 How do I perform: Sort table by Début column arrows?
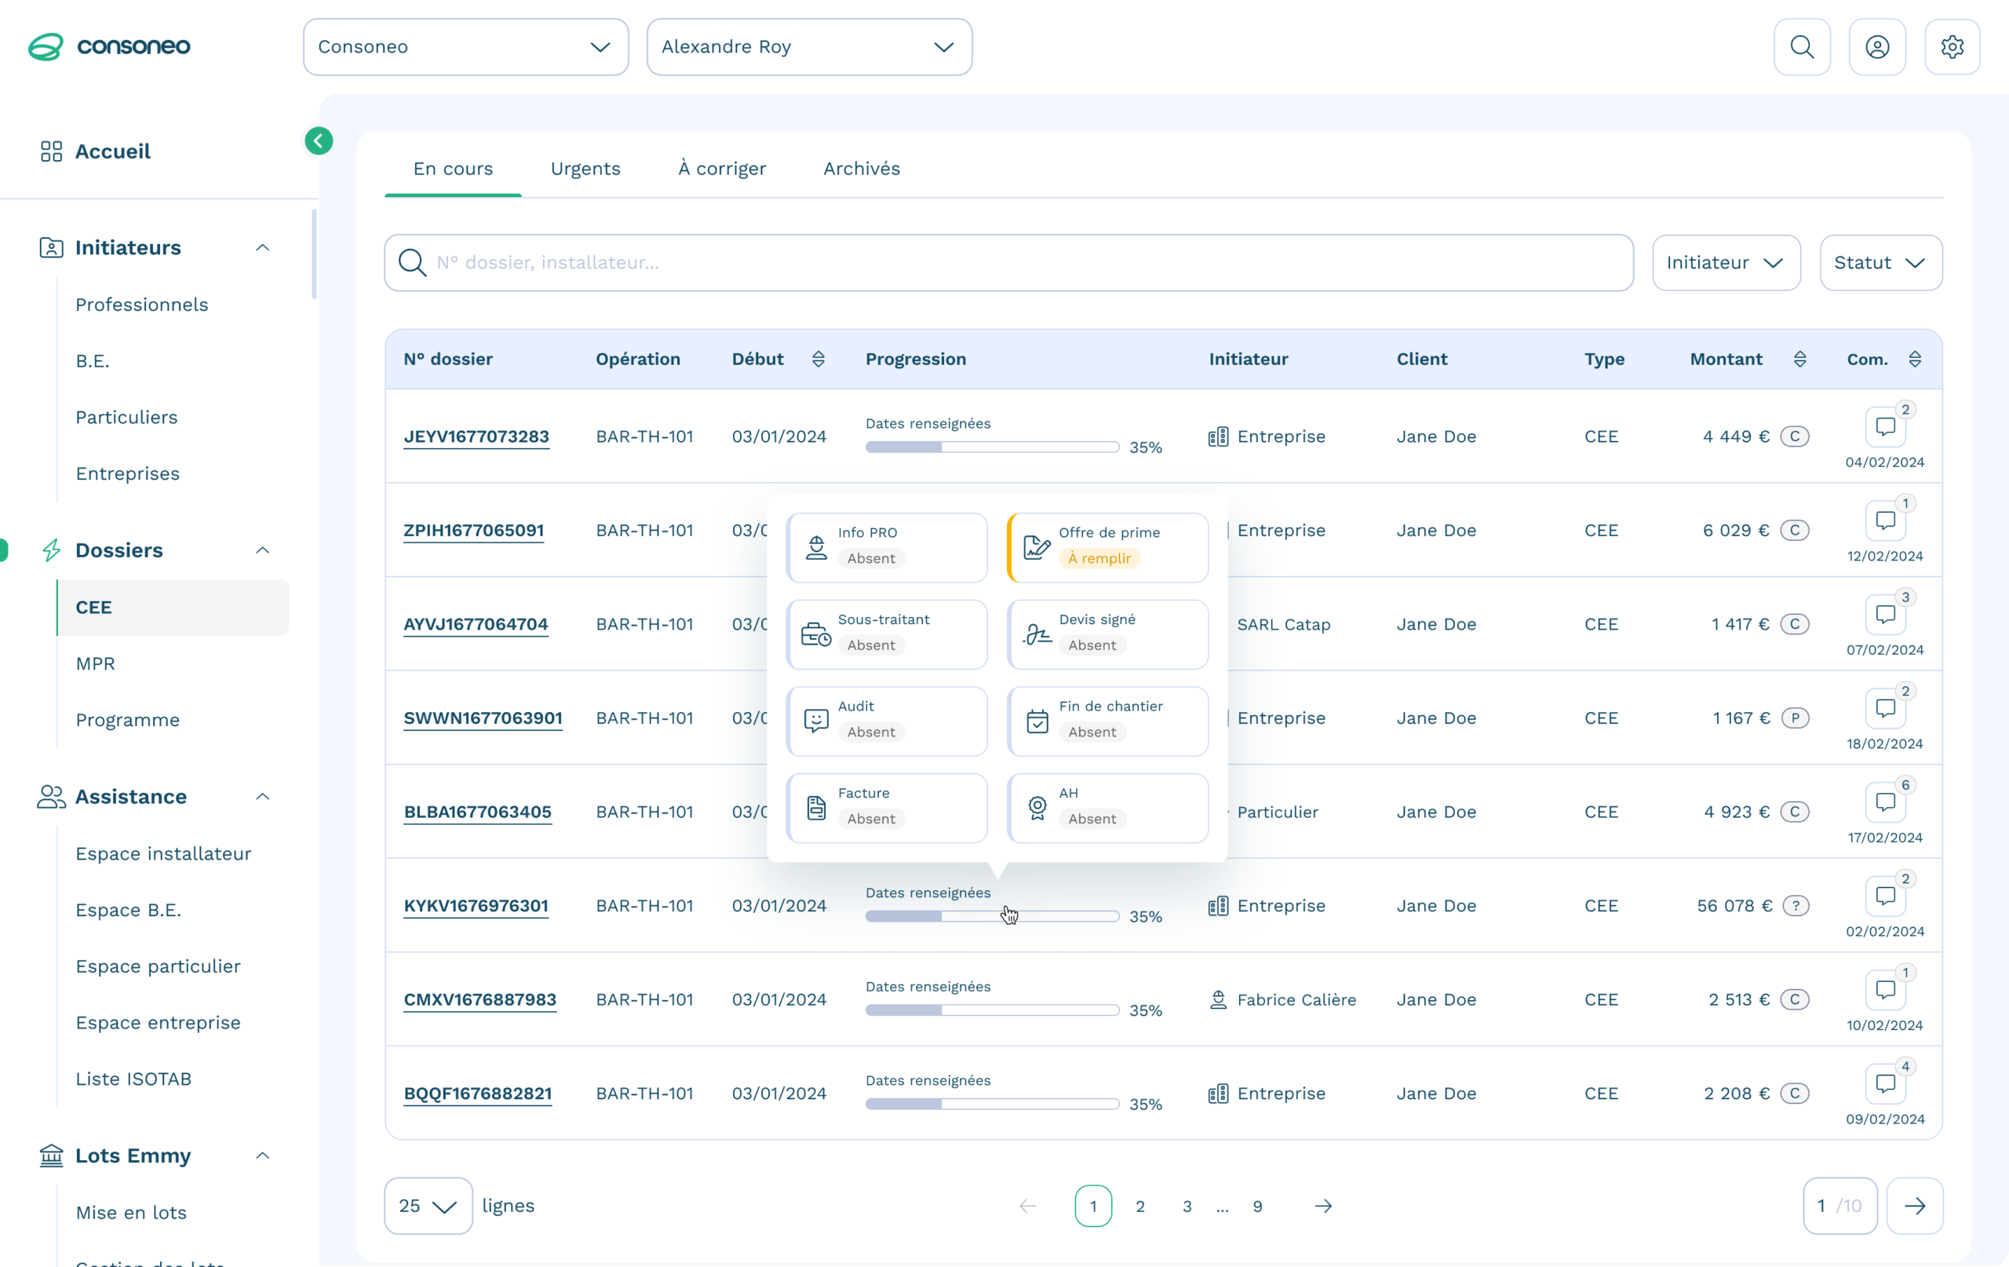[x=818, y=359]
